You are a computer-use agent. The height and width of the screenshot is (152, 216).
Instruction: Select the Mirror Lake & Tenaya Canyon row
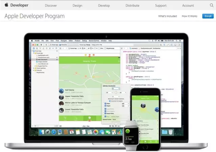click(x=80, y=104)
